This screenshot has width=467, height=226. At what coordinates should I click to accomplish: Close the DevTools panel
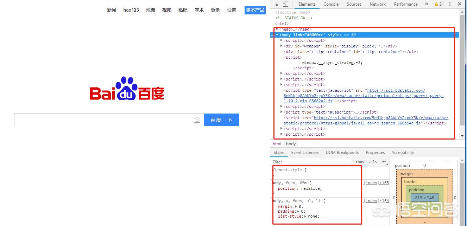(x=459, y=4)
